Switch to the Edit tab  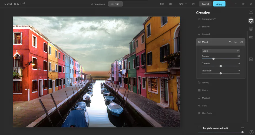pyautogui.click(x=115, y=4)
